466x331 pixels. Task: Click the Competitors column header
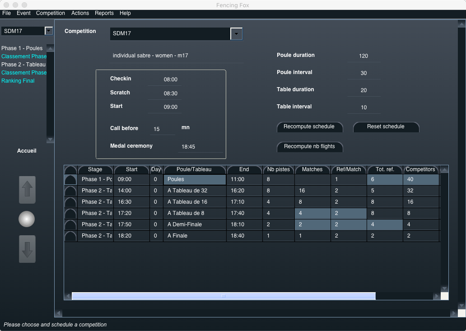click(420, 169)
